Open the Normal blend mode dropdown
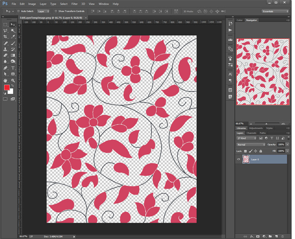The height and width of the screenshot is (239, 295). tap(251, 144)
